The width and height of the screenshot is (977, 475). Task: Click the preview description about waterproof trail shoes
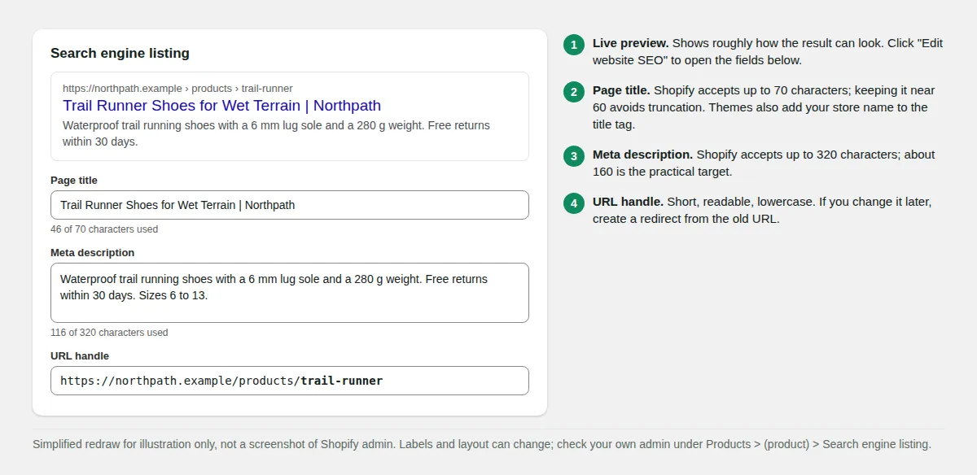coord(276,133)
